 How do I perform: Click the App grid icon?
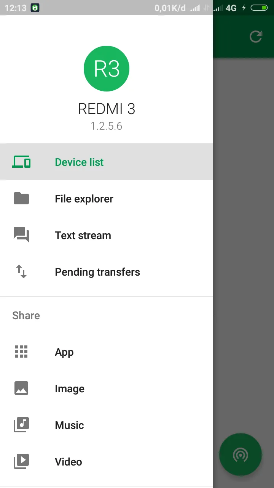tap(21, 352)
